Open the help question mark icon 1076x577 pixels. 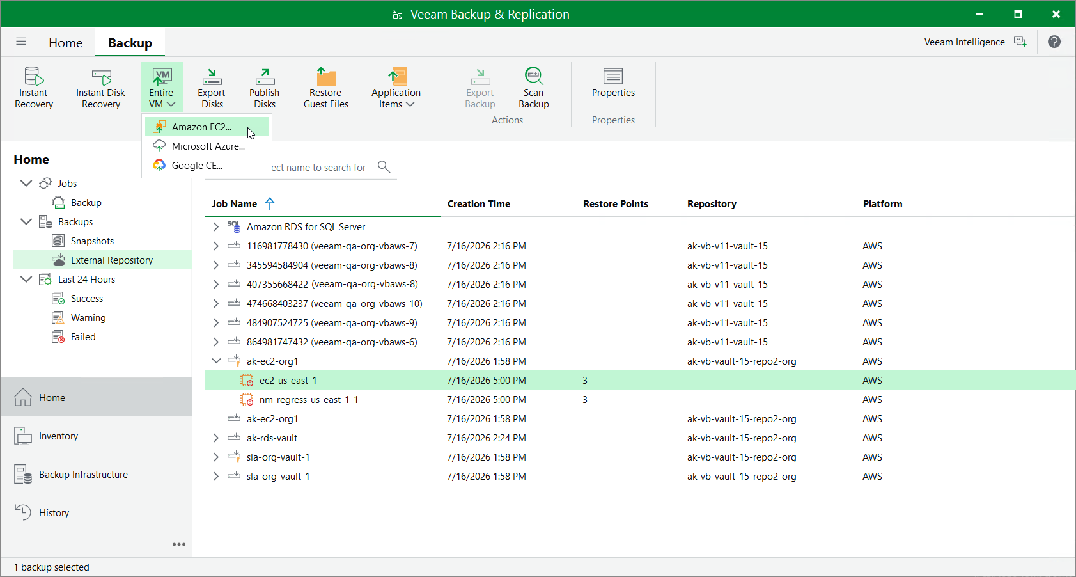(1054, 42)
